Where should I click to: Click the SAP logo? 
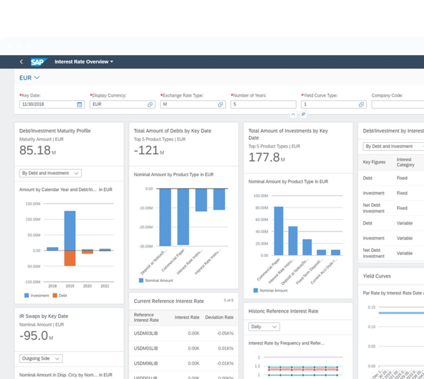coord(38,62)
